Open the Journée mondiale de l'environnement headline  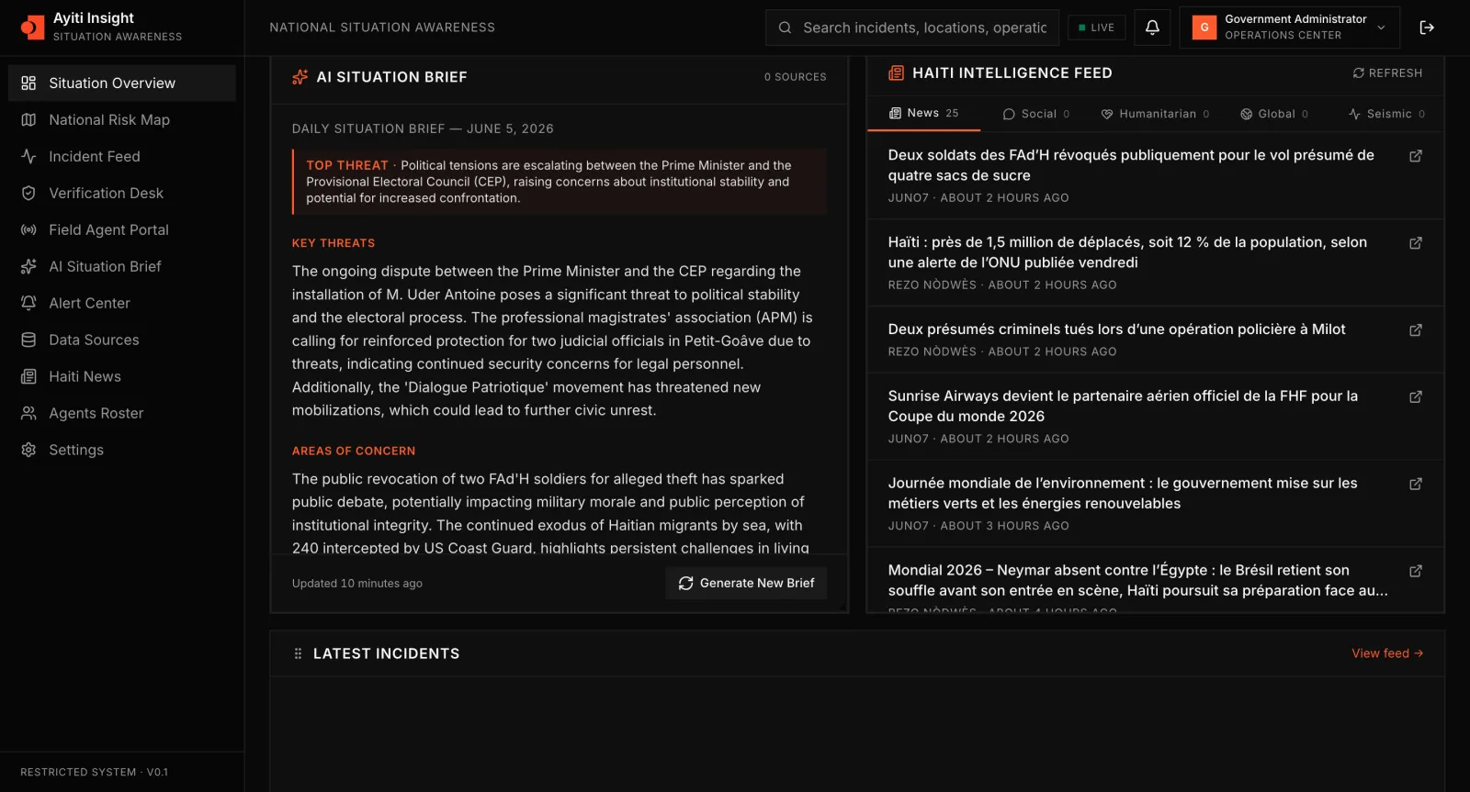pyautogui.click(x=1123, y=493)
